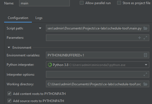The width and height of the screenshot is (152, 104).
Task: Enable the Allow parallel run checkbox
Action: [x=82, y=3]
